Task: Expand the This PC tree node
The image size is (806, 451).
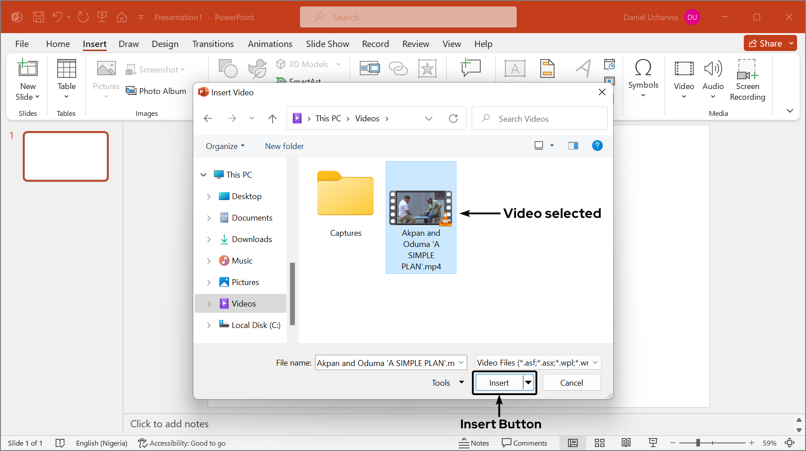Action: [x=204, y=174]
